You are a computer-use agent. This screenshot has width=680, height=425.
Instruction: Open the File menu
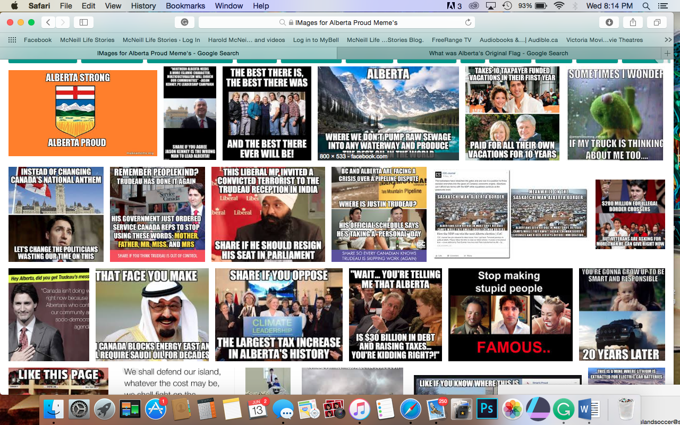(x=66, y=6)
